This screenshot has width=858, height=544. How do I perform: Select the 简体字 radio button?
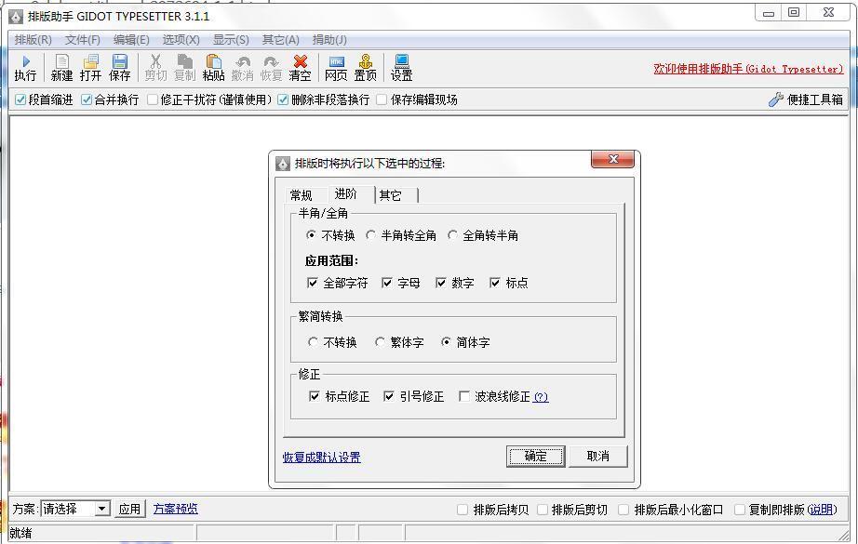click(x=446, y=342)
